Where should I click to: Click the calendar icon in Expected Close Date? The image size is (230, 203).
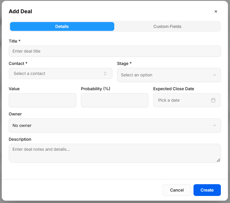(x=213, y=100)
